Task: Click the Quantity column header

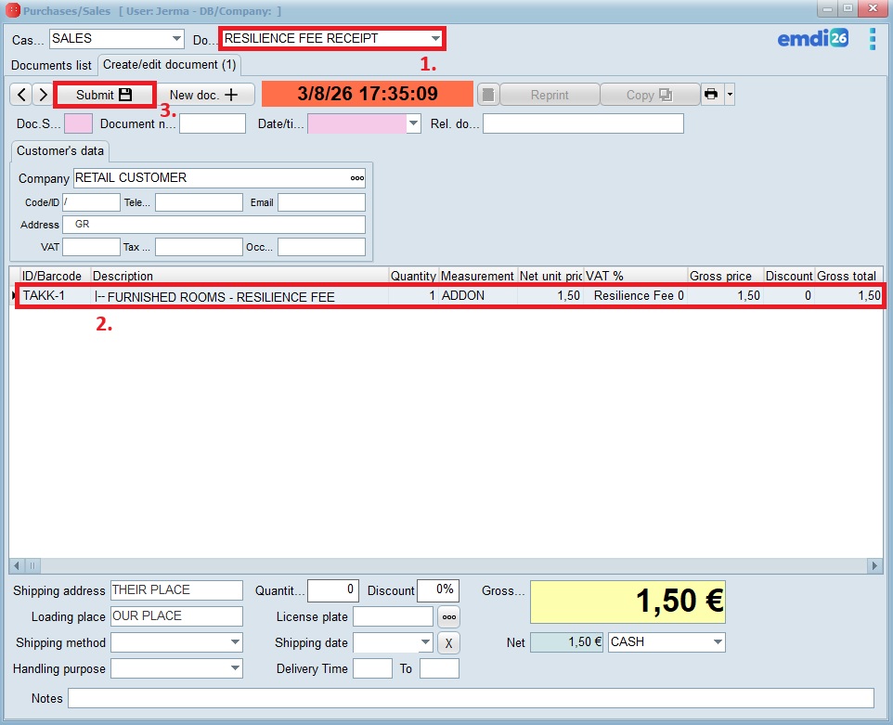Action: point(413,276)
